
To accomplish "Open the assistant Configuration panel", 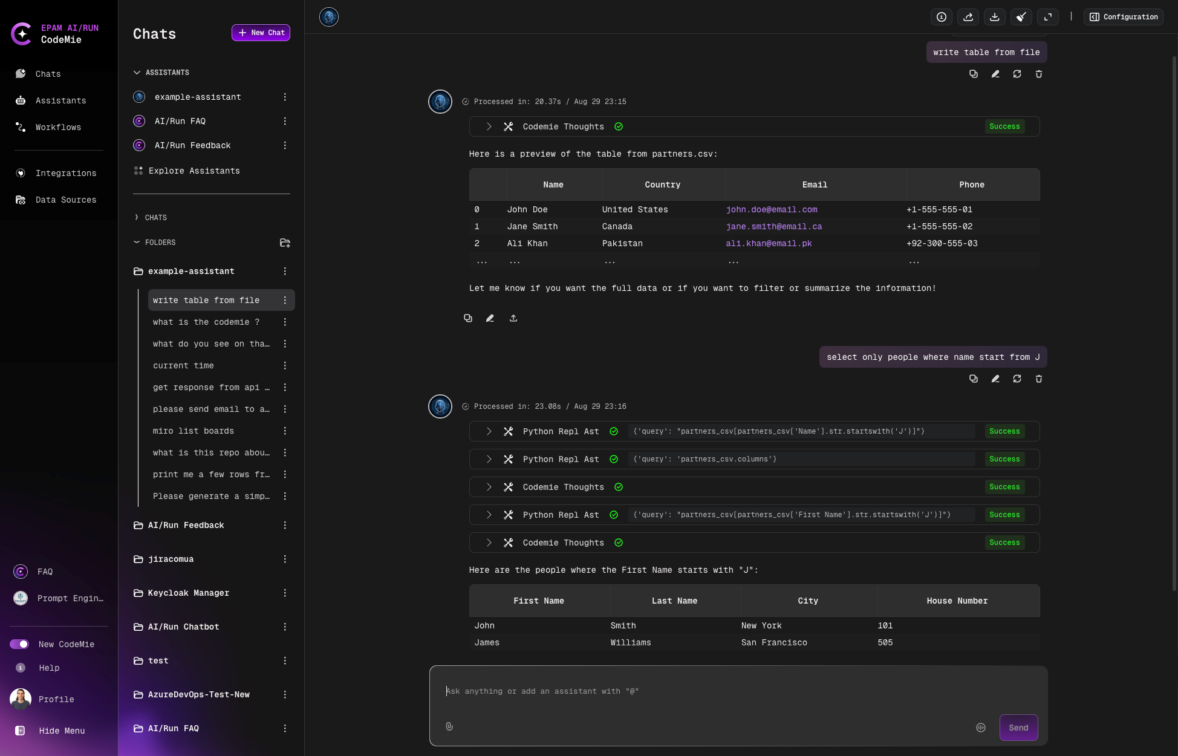I will [1123, 16].
